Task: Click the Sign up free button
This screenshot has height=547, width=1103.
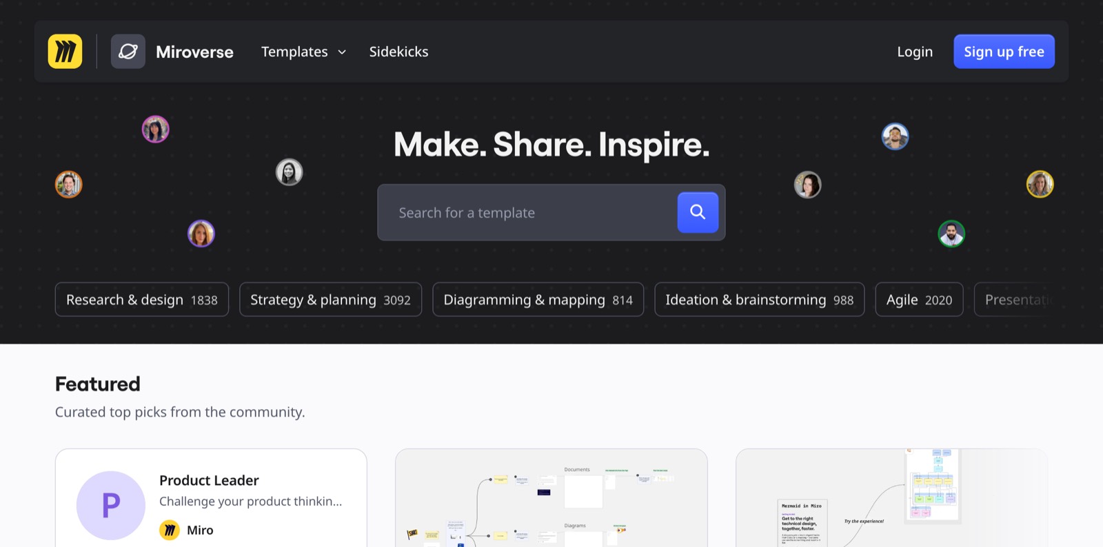Action: click(x=1004, y=52)
